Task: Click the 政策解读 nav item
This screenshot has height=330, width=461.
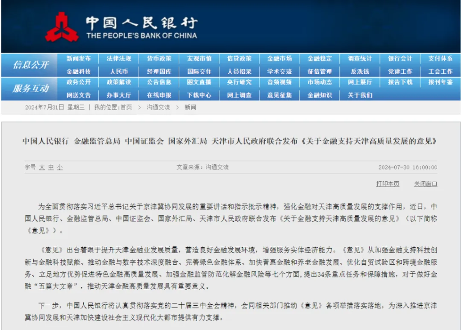Action: point(119,82)
